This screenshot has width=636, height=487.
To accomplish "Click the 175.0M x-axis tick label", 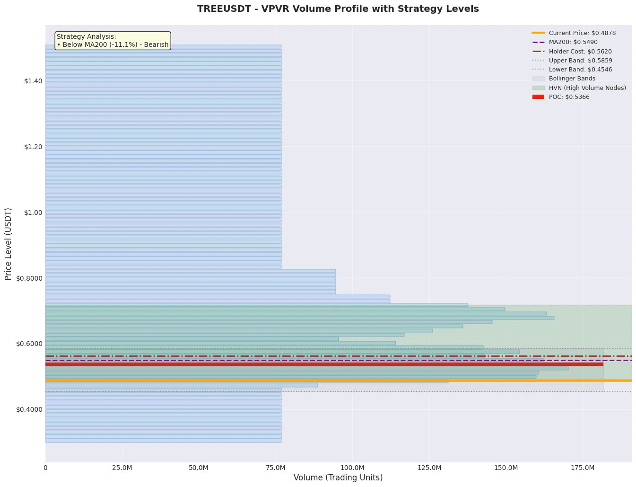I will (583, 468).
